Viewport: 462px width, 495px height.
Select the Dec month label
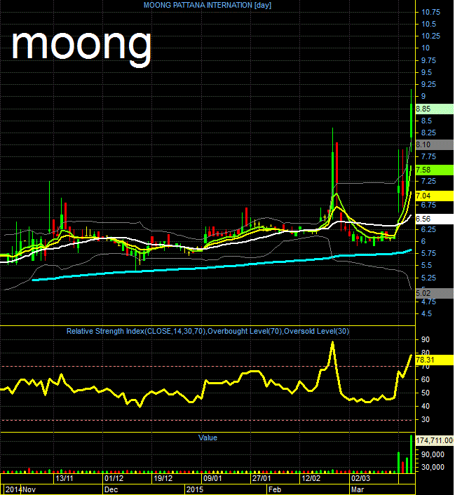point(111,489)
